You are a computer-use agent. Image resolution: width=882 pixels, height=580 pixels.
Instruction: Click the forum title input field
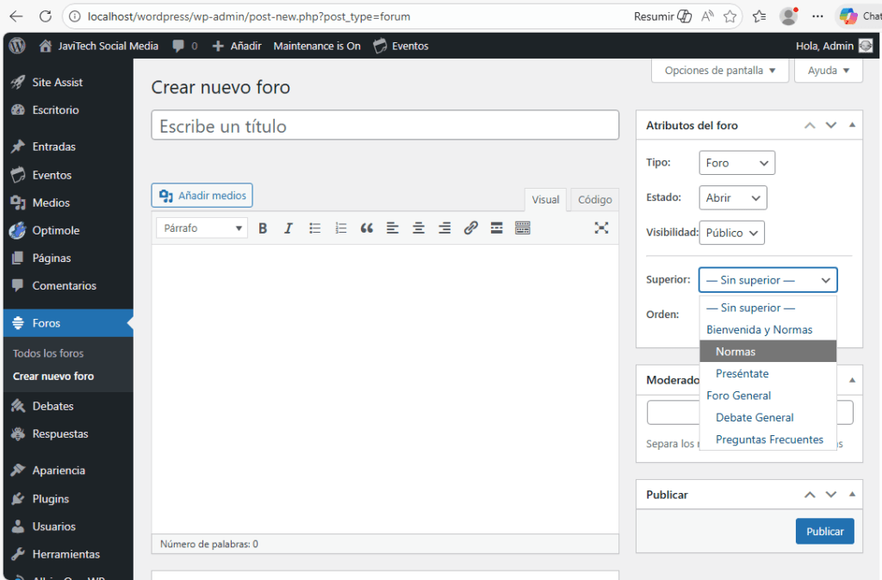(385, 126)
